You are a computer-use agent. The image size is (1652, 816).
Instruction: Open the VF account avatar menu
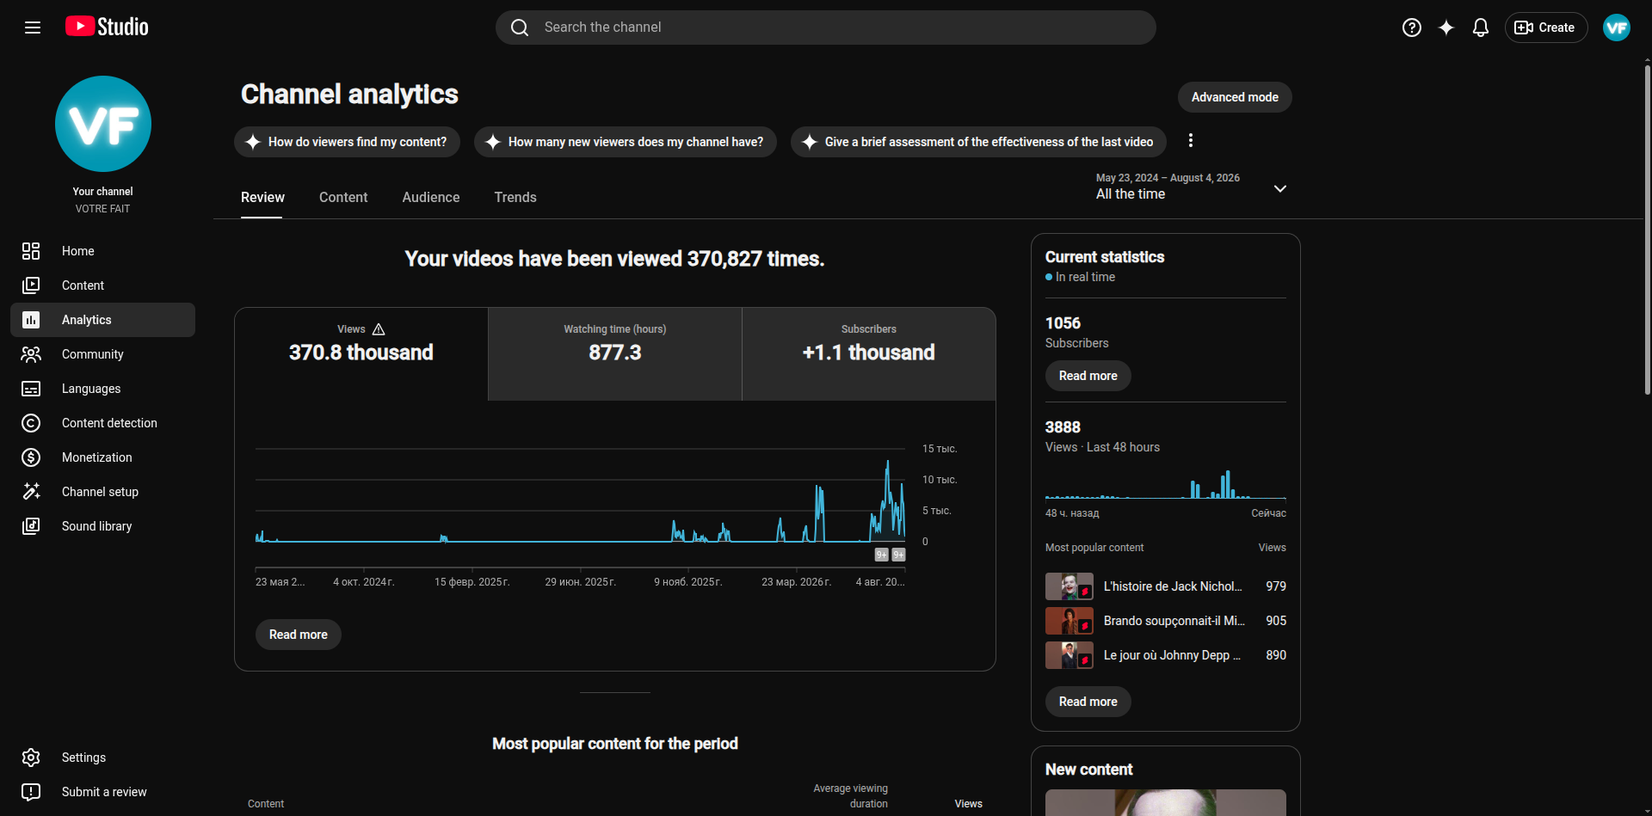pyautogui.click(x=1617, y=28)
